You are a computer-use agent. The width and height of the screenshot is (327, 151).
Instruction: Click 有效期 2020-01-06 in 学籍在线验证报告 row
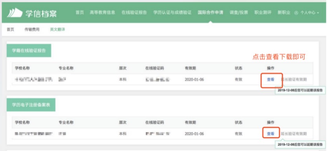(194, 79)
